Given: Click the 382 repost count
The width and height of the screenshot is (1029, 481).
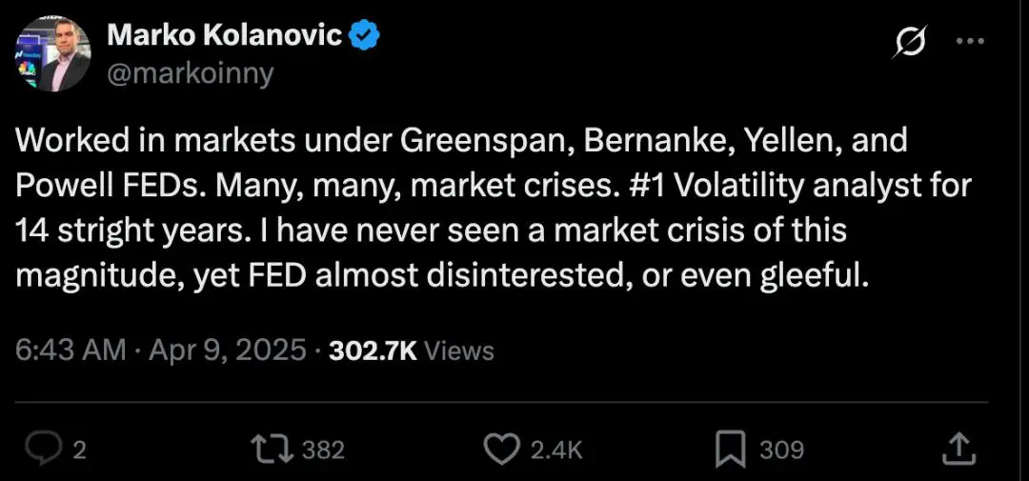Looking at the screenshot, I should pos(322,450).
